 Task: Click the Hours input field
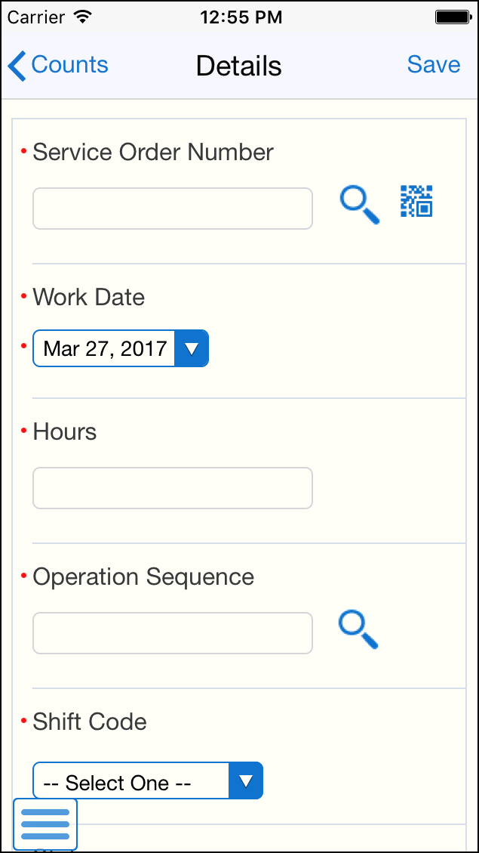click(x=172, y=488)
